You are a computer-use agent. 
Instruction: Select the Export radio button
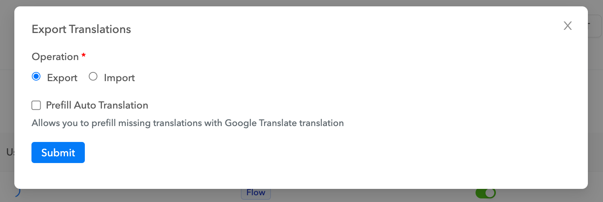(x=36, y=77)
